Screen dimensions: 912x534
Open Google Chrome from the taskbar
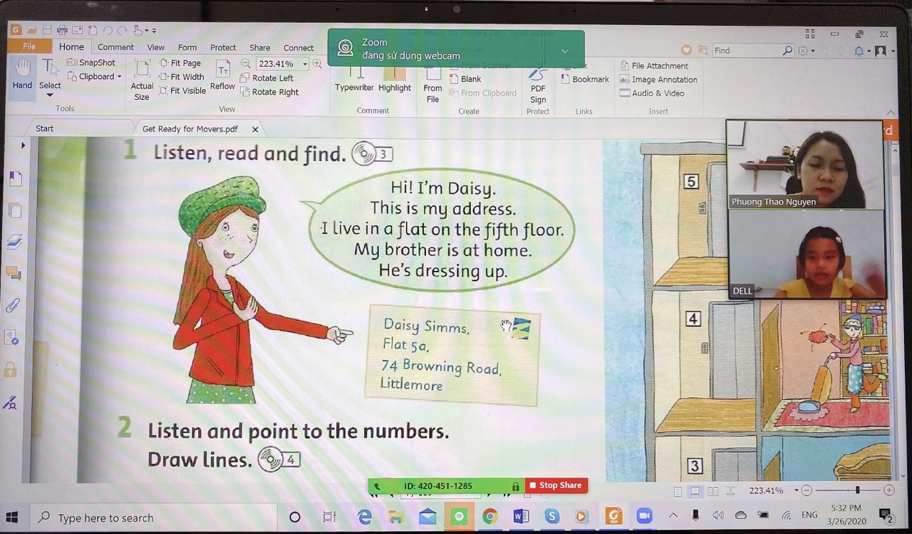(x=489, y=517)
